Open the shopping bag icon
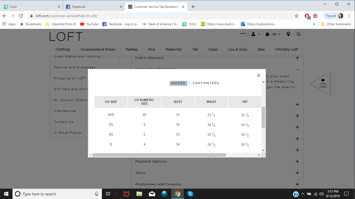The image size is (355, 199). tap(267, 34)
